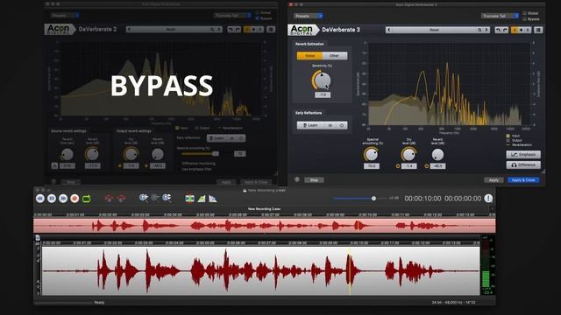Screen dimensions: 561x315
Task: Click zoom in magnifier icon
Action: pos(144,199)
